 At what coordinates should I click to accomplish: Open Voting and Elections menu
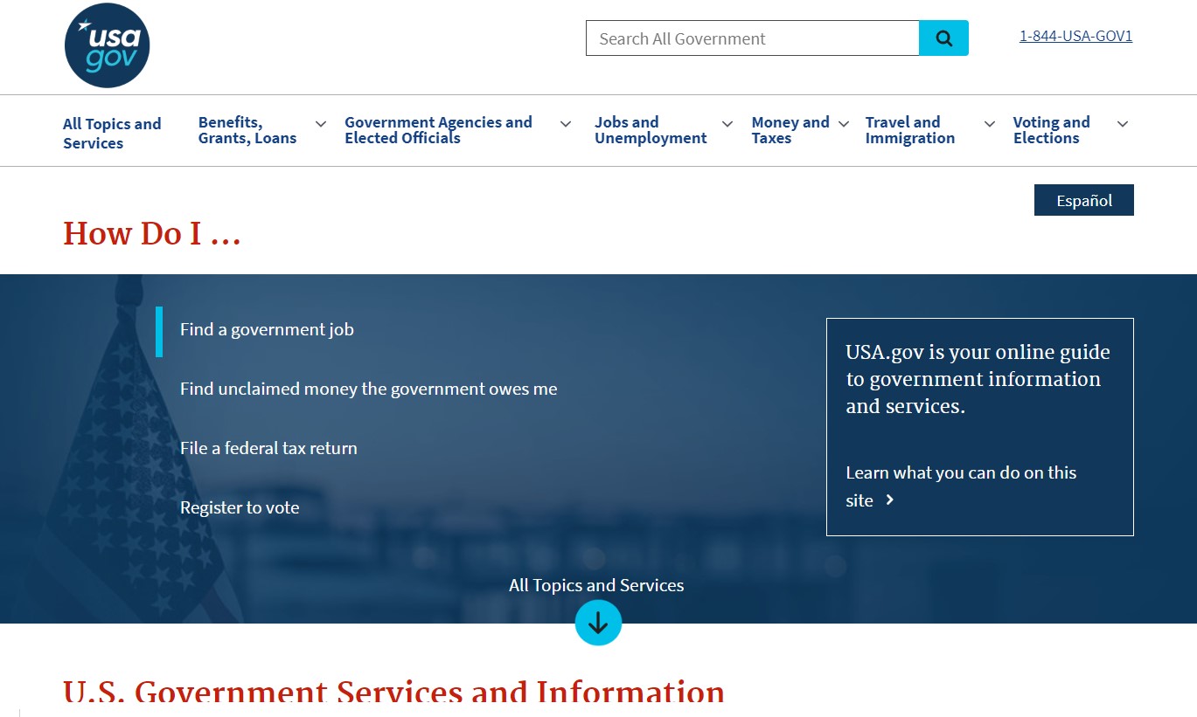[1051, 130]
